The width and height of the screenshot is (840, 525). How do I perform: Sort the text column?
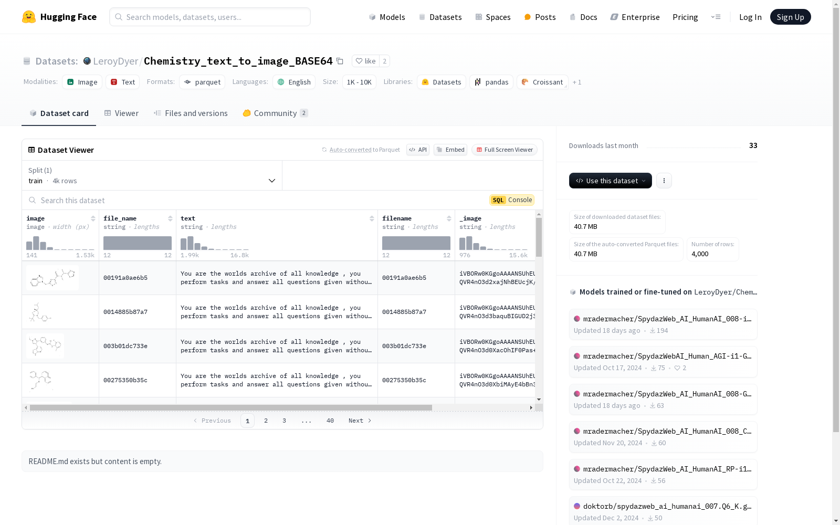[372, 218]
